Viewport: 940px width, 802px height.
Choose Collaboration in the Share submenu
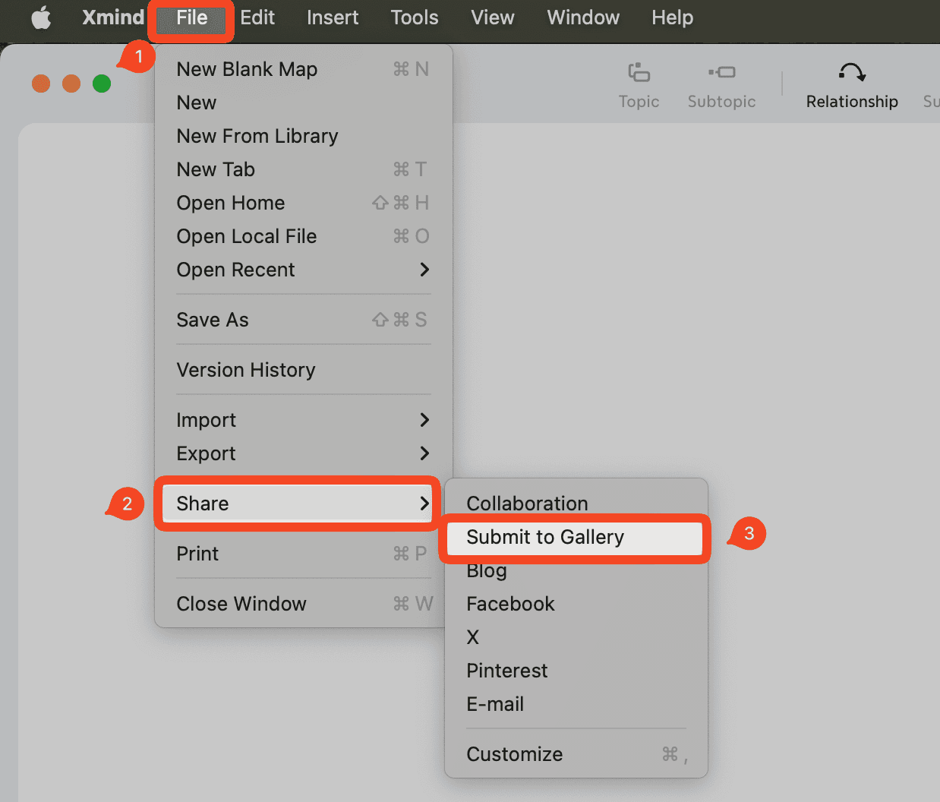pyautogui.click(x=576, y=504)
